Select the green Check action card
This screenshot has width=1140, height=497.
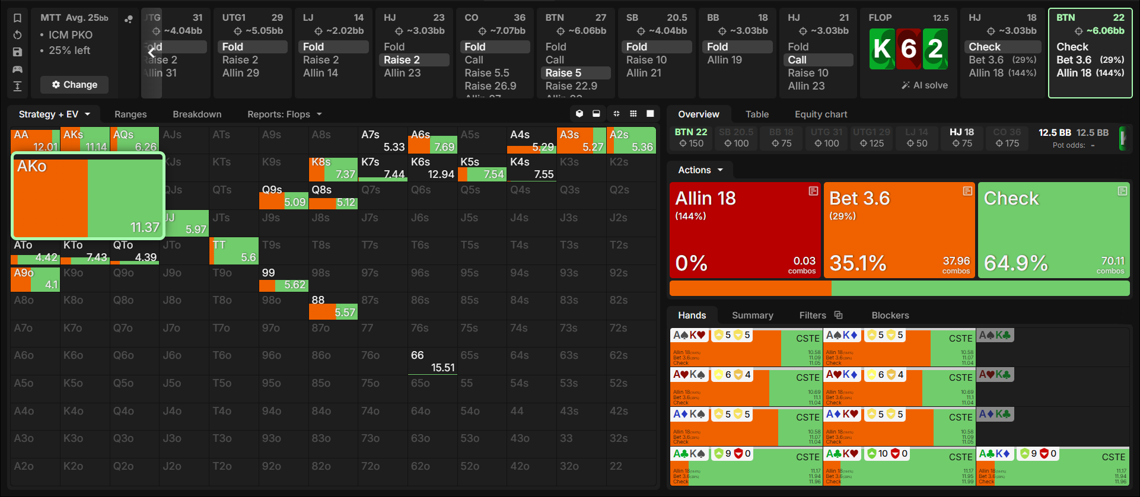click(1054, 230)
